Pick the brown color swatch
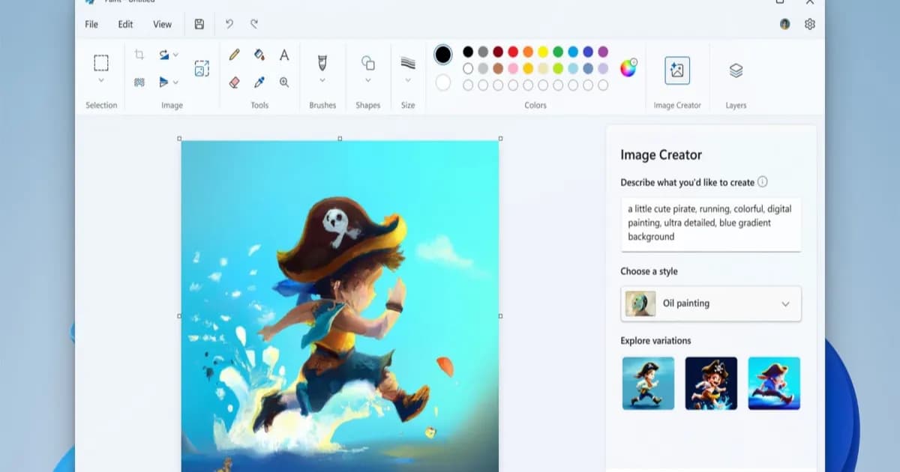The image size is (900, 472). (x=498, y=68)
